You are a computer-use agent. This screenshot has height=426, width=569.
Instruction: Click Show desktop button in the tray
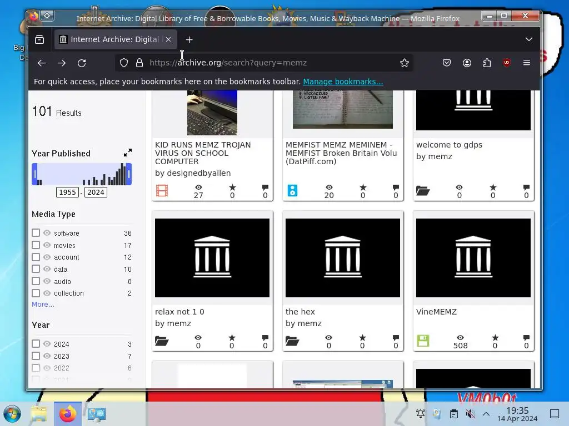554,414
